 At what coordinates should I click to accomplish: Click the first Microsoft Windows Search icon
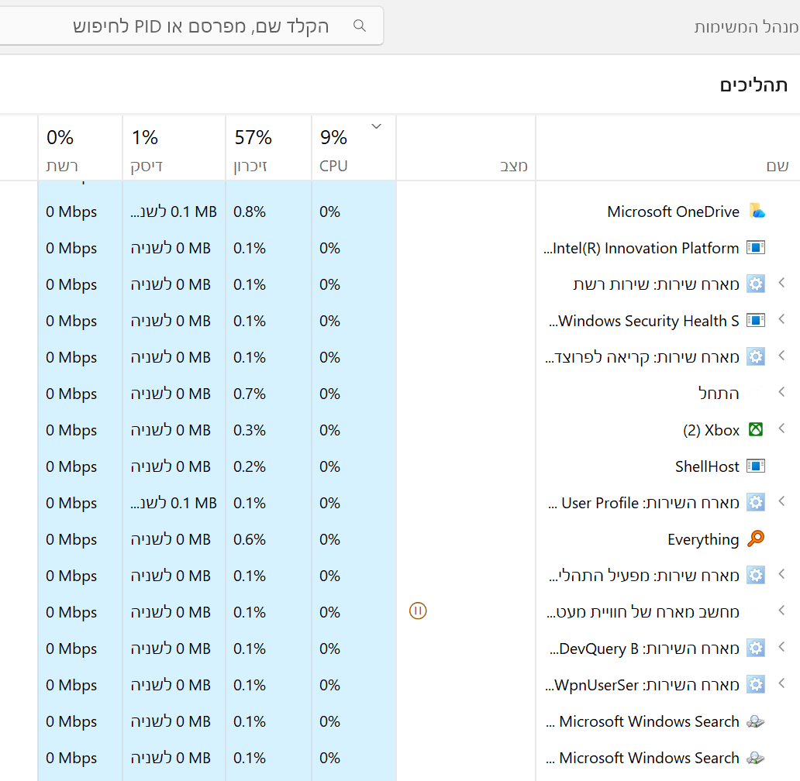(x=756, y=721)
